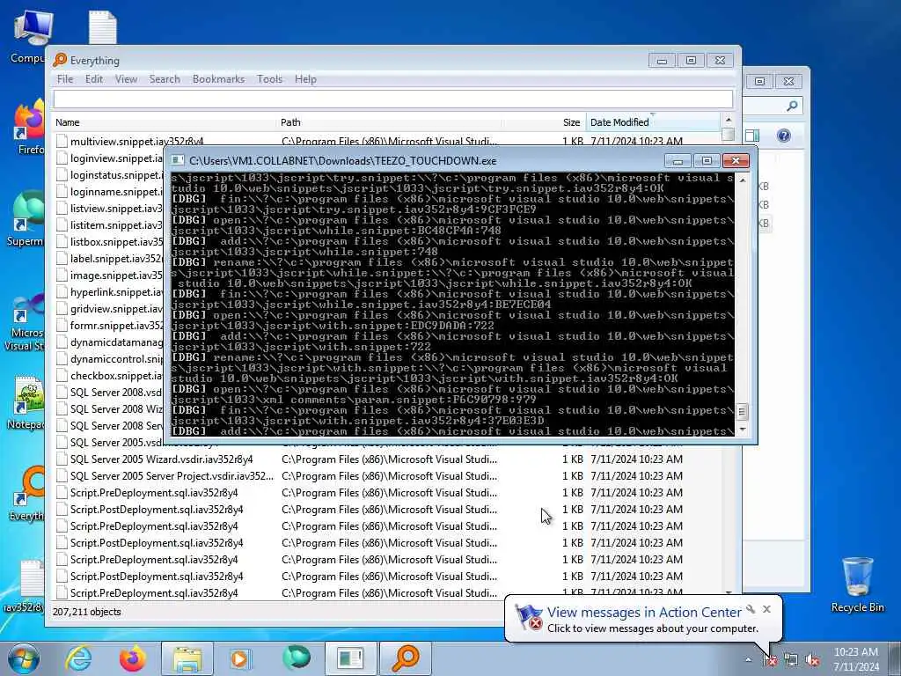Select SQL Server 2005 Server Project.vsdir row
The width and height of the screenshot is (901, 676).
point(386,476)
